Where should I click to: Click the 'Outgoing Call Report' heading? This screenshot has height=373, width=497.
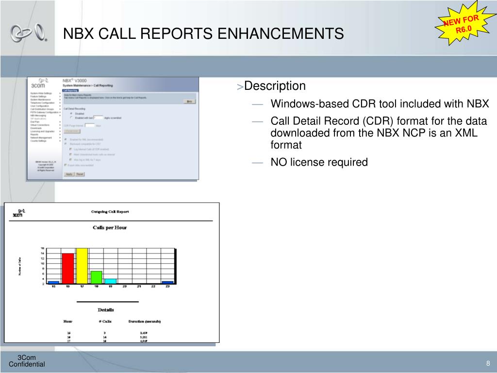click(x=110, y=212)
